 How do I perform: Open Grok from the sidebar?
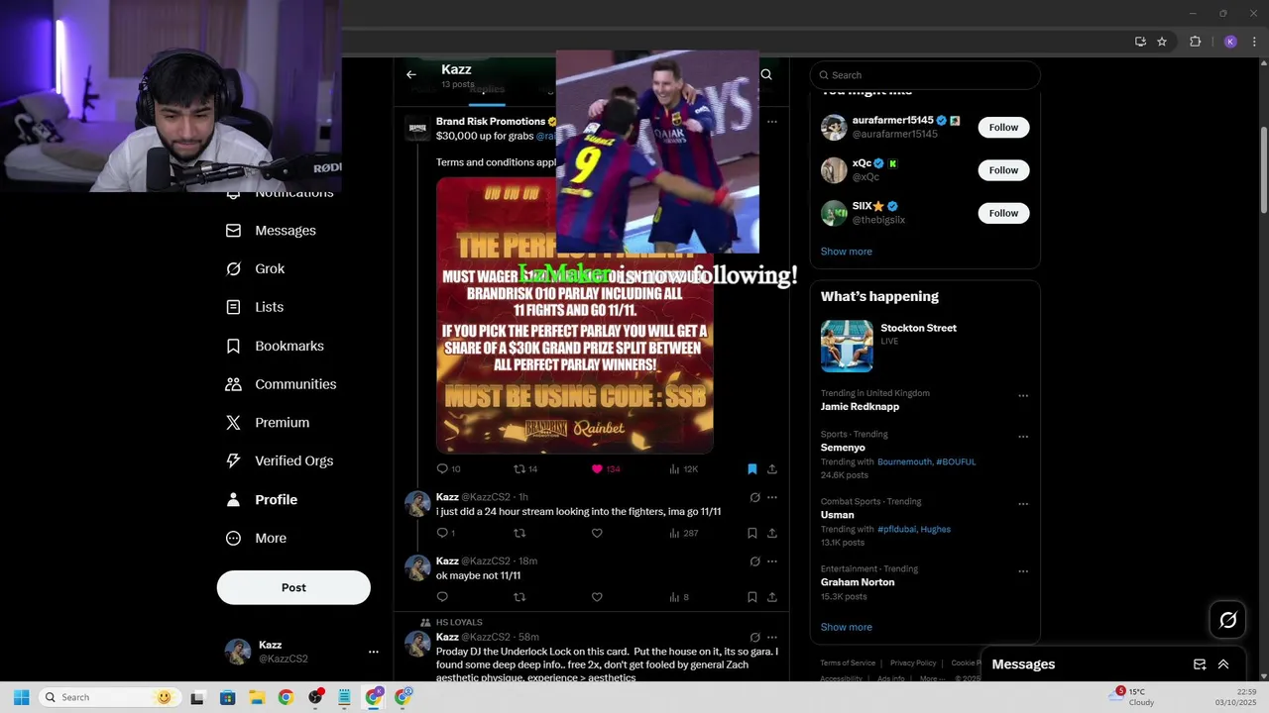[x=256, y=268]
